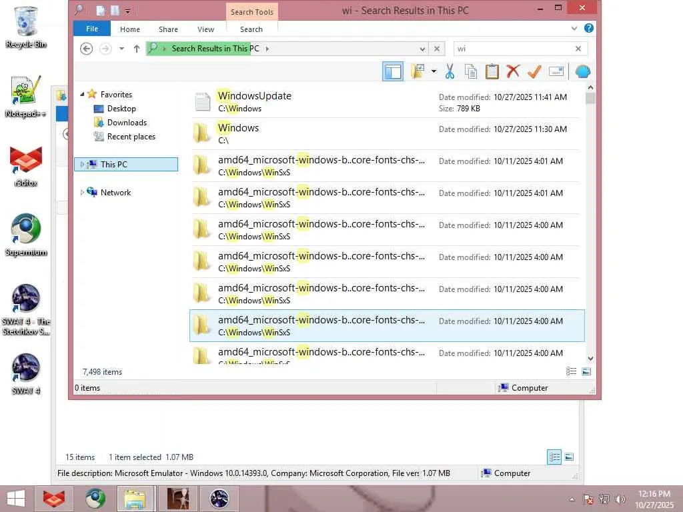This screenshot has width=683, height=512.
Task: Open the Search ribbon tab
Action: click(x=251, y=29)
